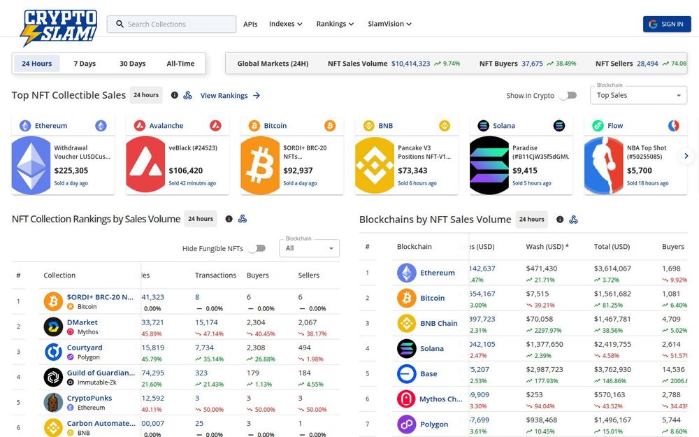The image size is (699, 437).
Task: Open the All blockchain filter dropdown
Action: 309,248
